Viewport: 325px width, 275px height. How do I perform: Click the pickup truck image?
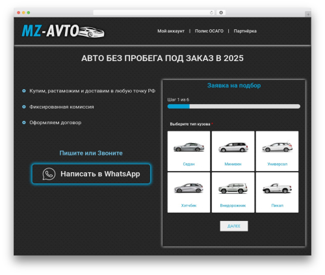pos(277,188)
